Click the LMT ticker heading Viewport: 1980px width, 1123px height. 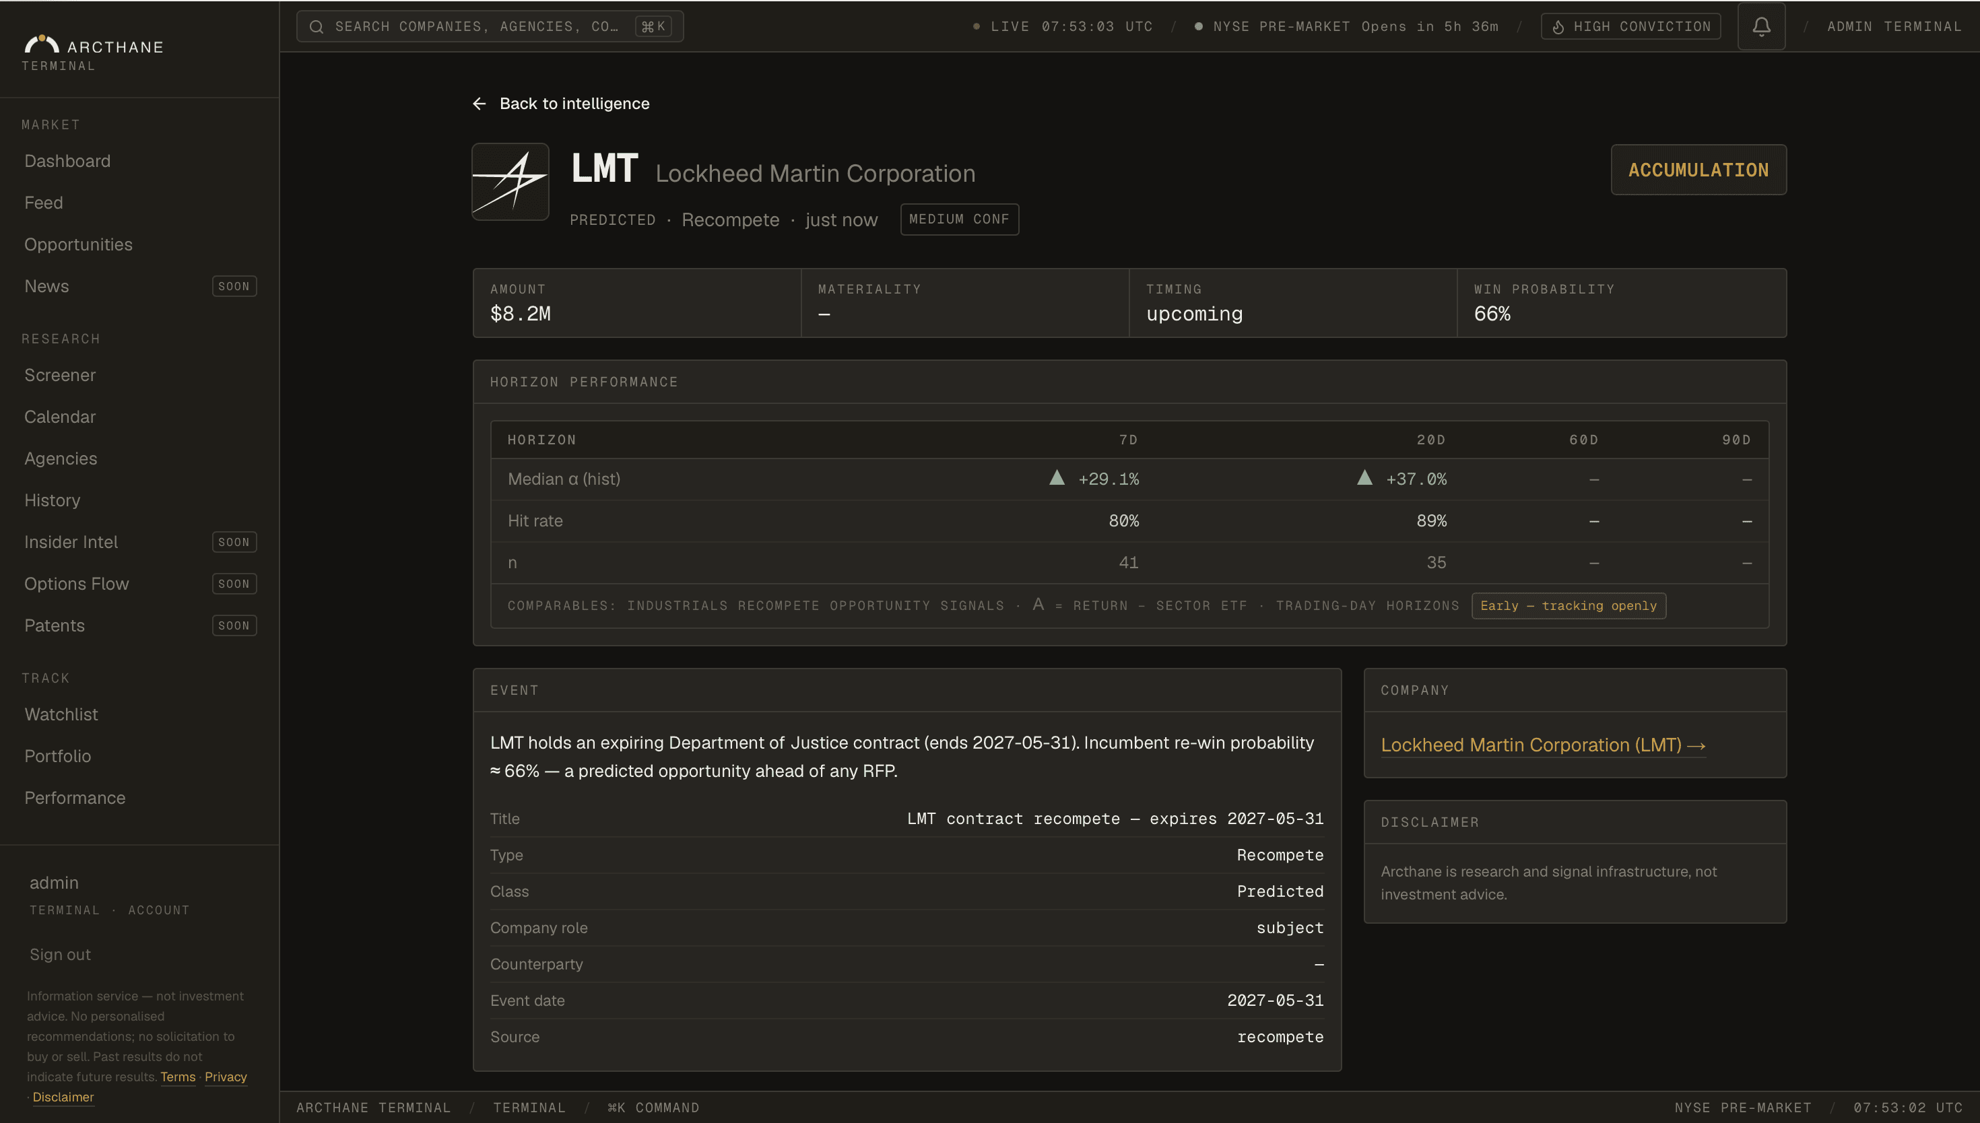coord(605,168)
